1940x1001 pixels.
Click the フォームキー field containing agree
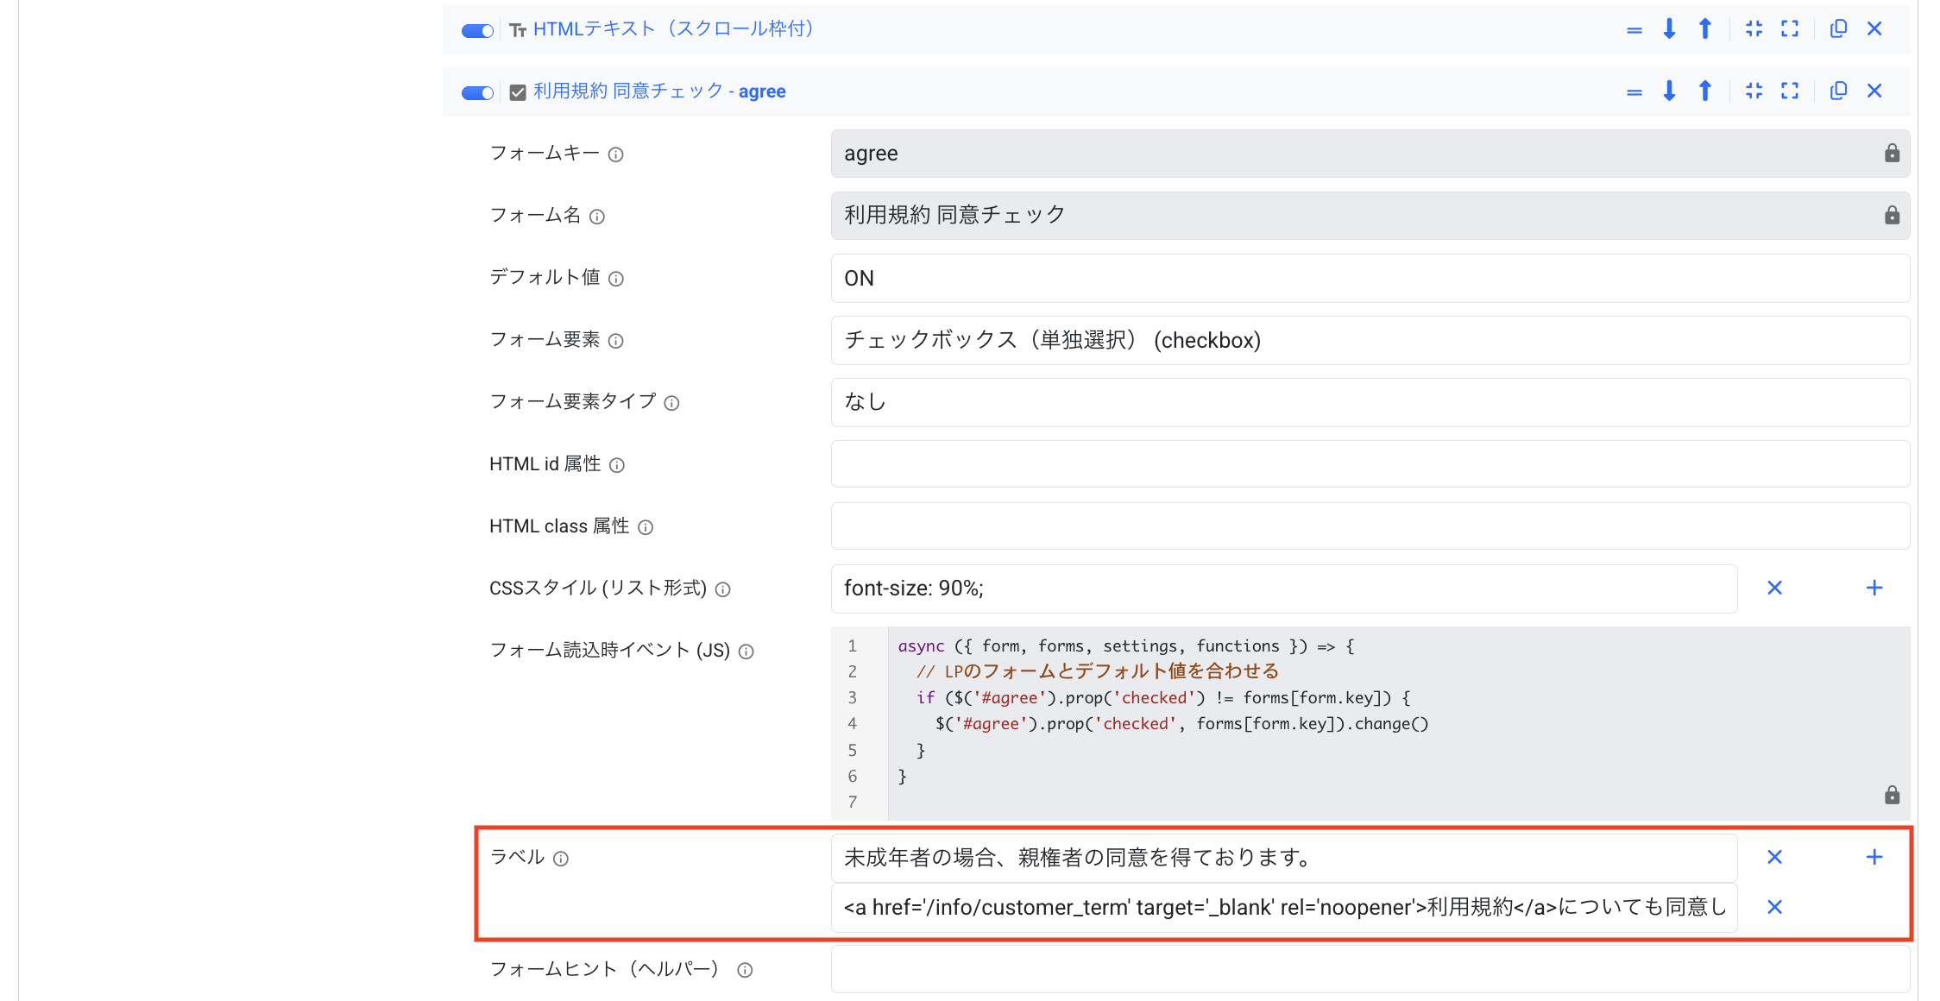coord(1370,154)
